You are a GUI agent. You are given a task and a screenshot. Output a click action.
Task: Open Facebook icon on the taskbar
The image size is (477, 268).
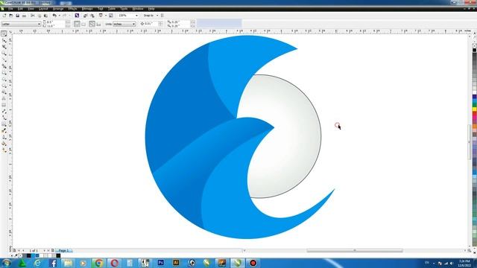[52, 263]
